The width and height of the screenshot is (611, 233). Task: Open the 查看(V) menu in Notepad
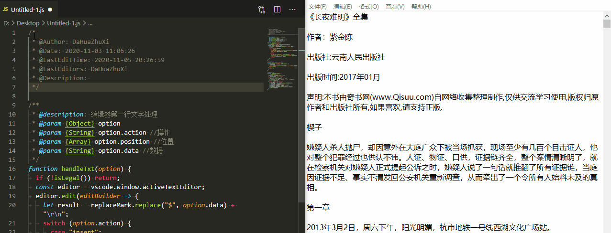395,6
